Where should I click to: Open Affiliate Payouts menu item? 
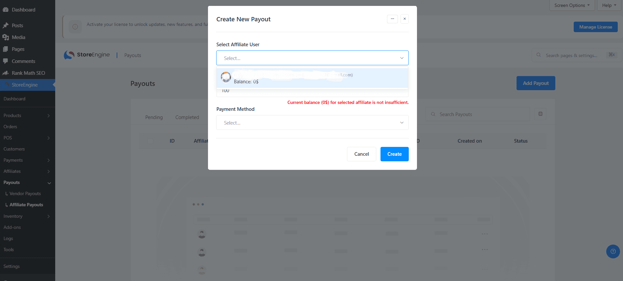[x=26, y=205]
